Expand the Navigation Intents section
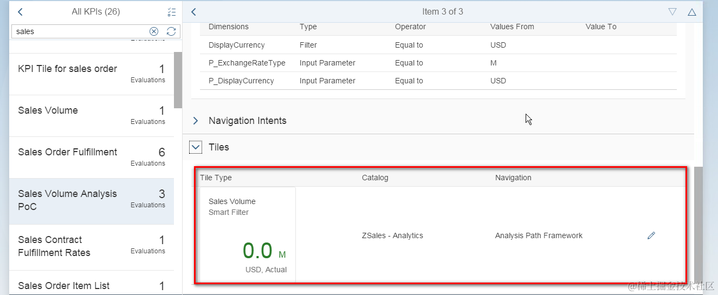 (196, 121)
